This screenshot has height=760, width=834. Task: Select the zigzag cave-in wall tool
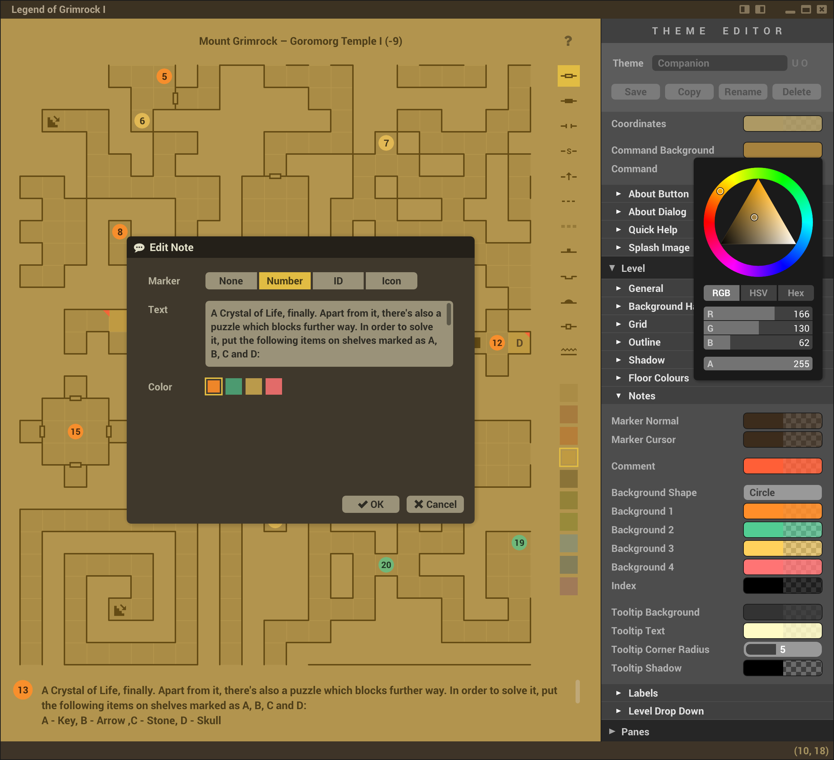point(568,351)
